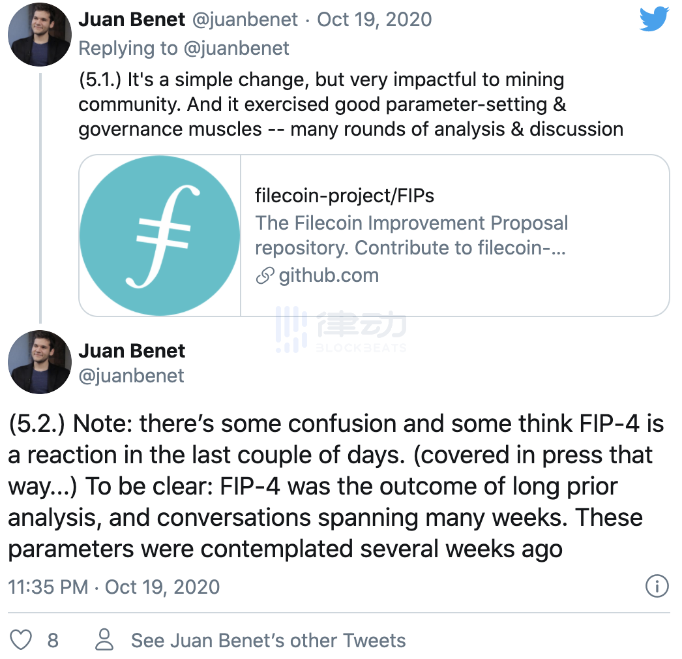Click the github.com link
This screenshot has width=682, height=659.
coord(329,275)
